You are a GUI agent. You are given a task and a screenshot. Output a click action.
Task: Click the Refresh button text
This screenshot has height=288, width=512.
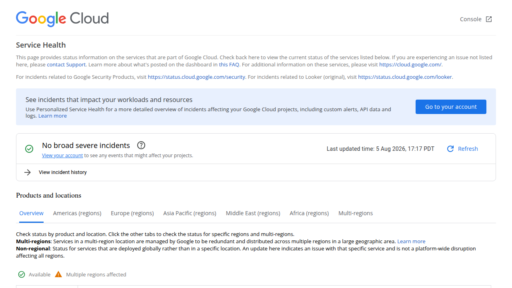(468, 149)
